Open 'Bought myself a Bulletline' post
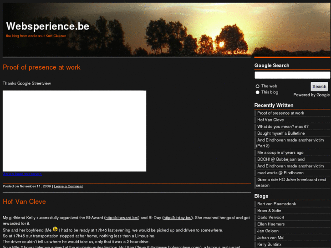Viewport: 331px width, 248px height. tap(281, 133)
